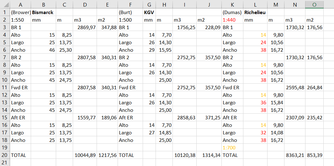Click Bismarck Aft ER Ancho value 25
Image resolution: width=334 pixels, height=166 pixels.
44,140
